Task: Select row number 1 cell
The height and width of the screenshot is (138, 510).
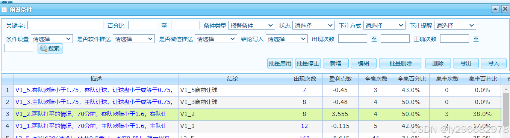Action: pyautogui.click(x=8, y=90)
